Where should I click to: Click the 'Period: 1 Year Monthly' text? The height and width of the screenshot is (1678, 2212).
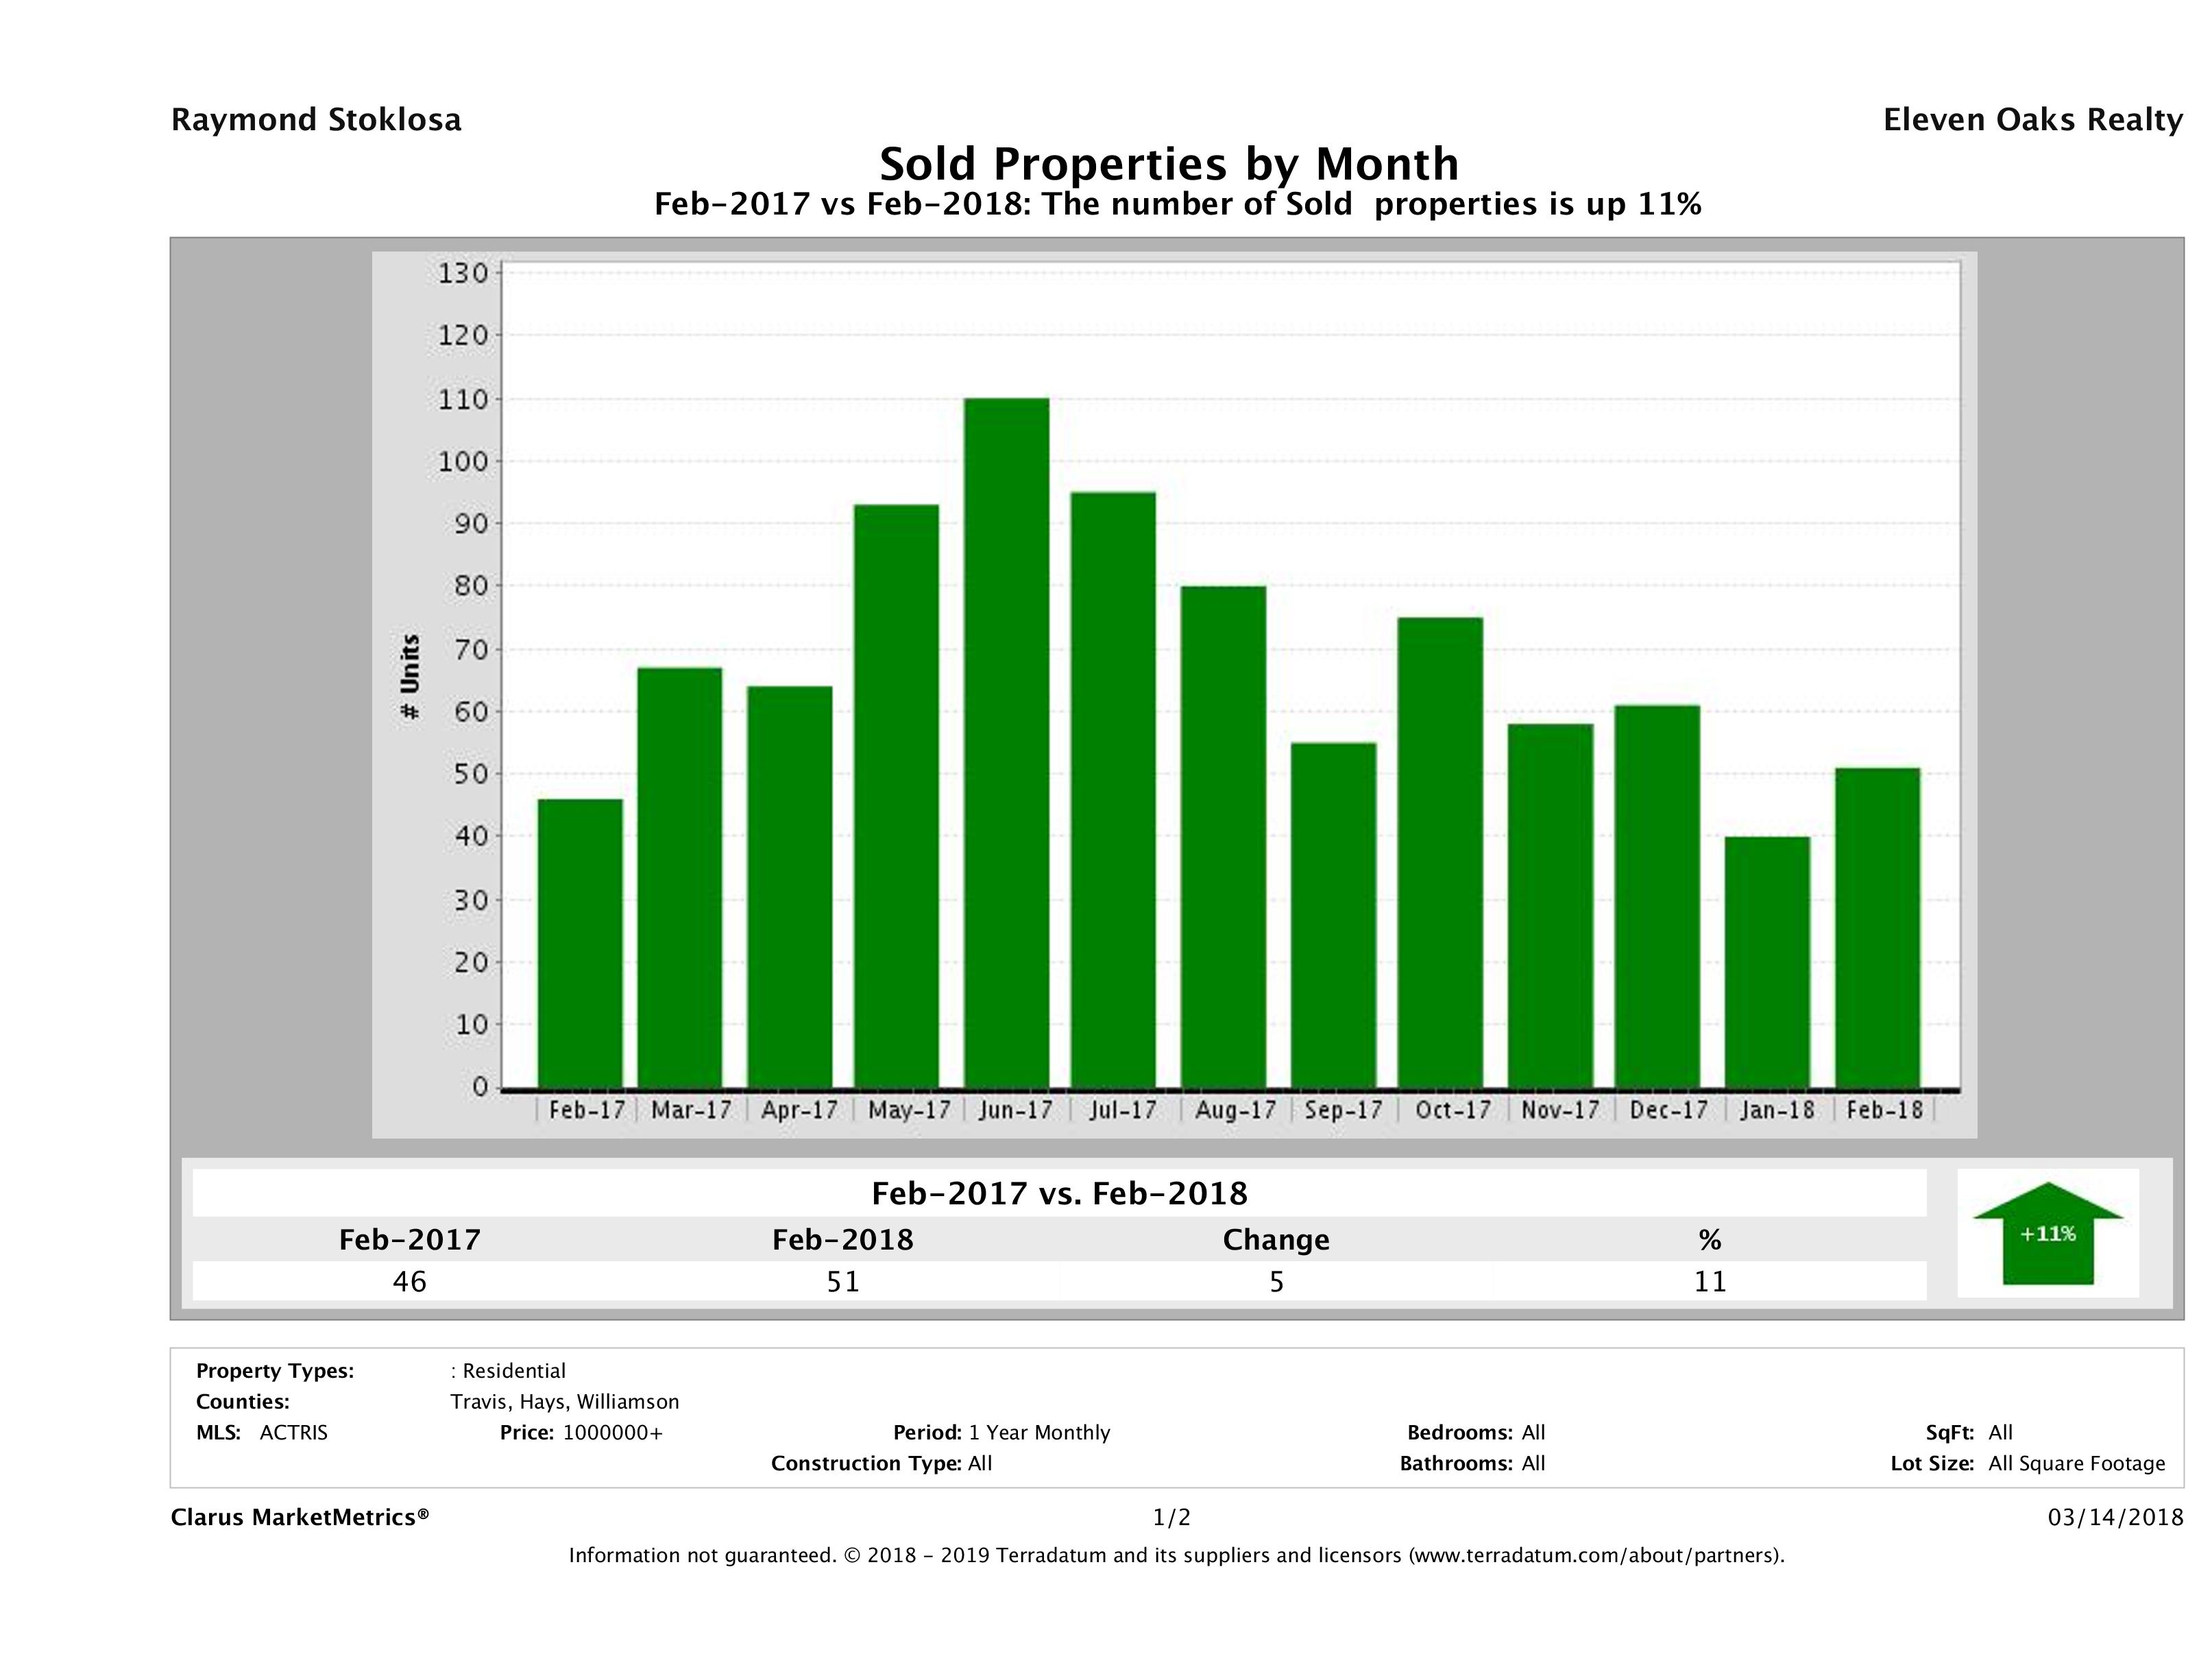(x=1002, y=1432)
